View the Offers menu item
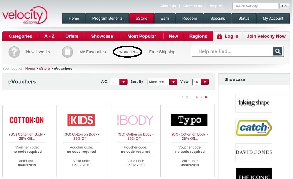 [x=72, y=36]
